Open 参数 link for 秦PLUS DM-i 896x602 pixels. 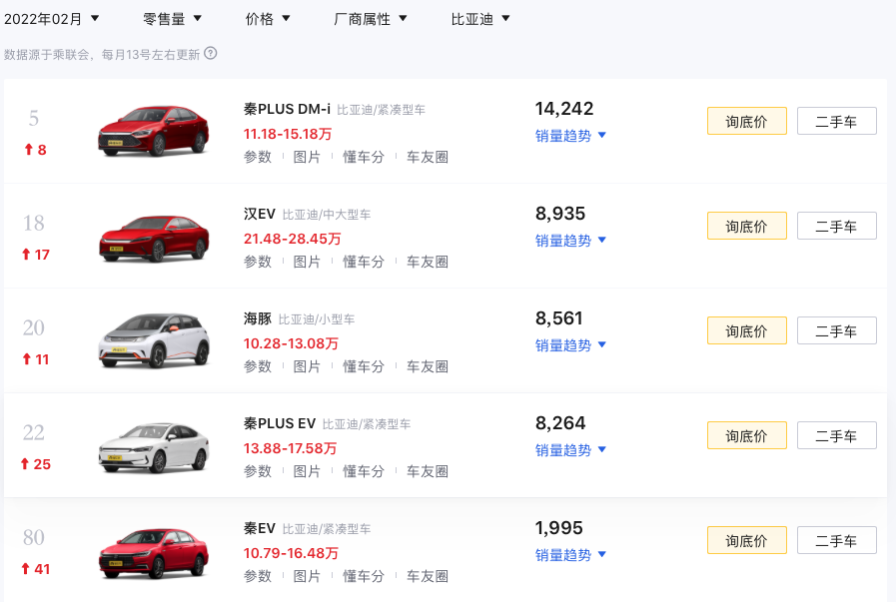point(258,157)
